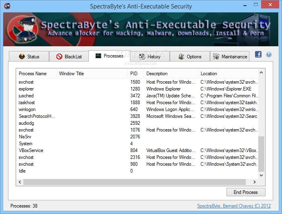This screenshot has height=214, width=282.
Task: Select svchost with PID 2316
Action: 137,157
